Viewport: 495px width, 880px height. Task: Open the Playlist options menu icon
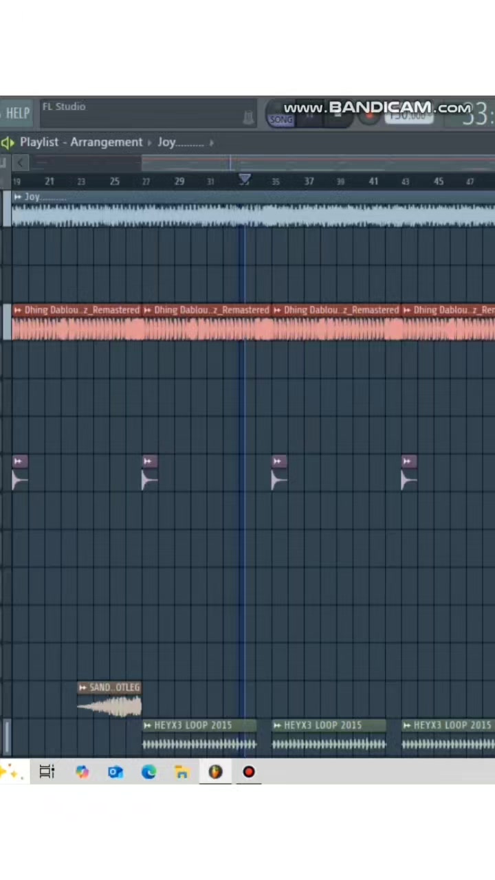[8, 142]
